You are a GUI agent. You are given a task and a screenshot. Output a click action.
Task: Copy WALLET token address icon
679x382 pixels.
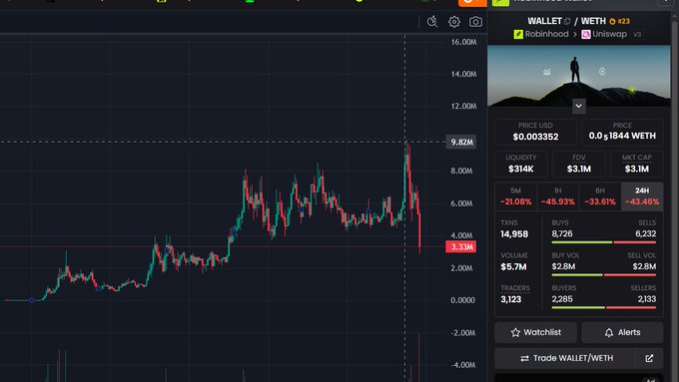[x=567, y=21]
